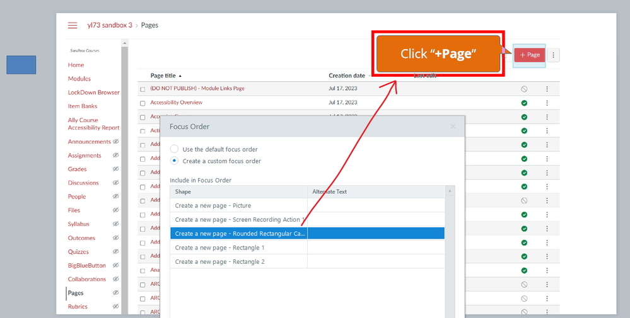Open the options kebab beside +Page button
Viewport: 630px width, 318px height.
point(553,55)
